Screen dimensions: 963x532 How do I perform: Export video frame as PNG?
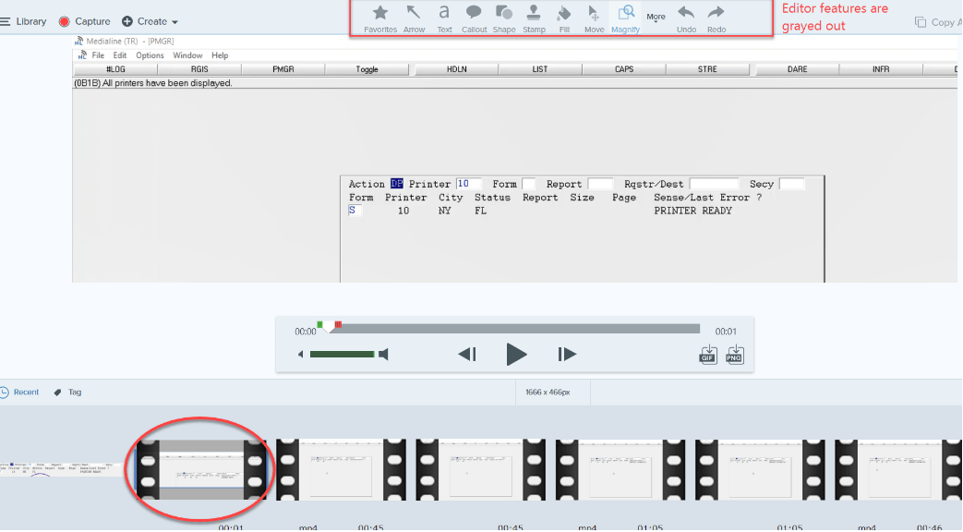coord(735,355)
